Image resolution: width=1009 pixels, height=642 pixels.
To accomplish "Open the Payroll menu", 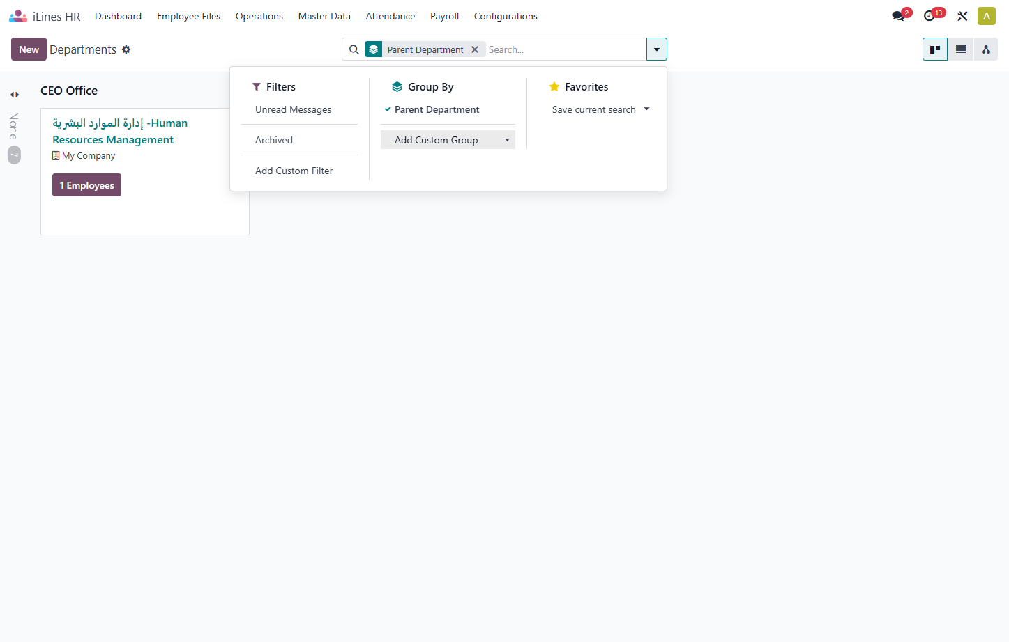I will point(444,16).
